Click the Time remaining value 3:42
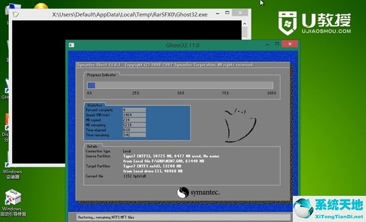 pyautogui.click(x=134, y=135)
